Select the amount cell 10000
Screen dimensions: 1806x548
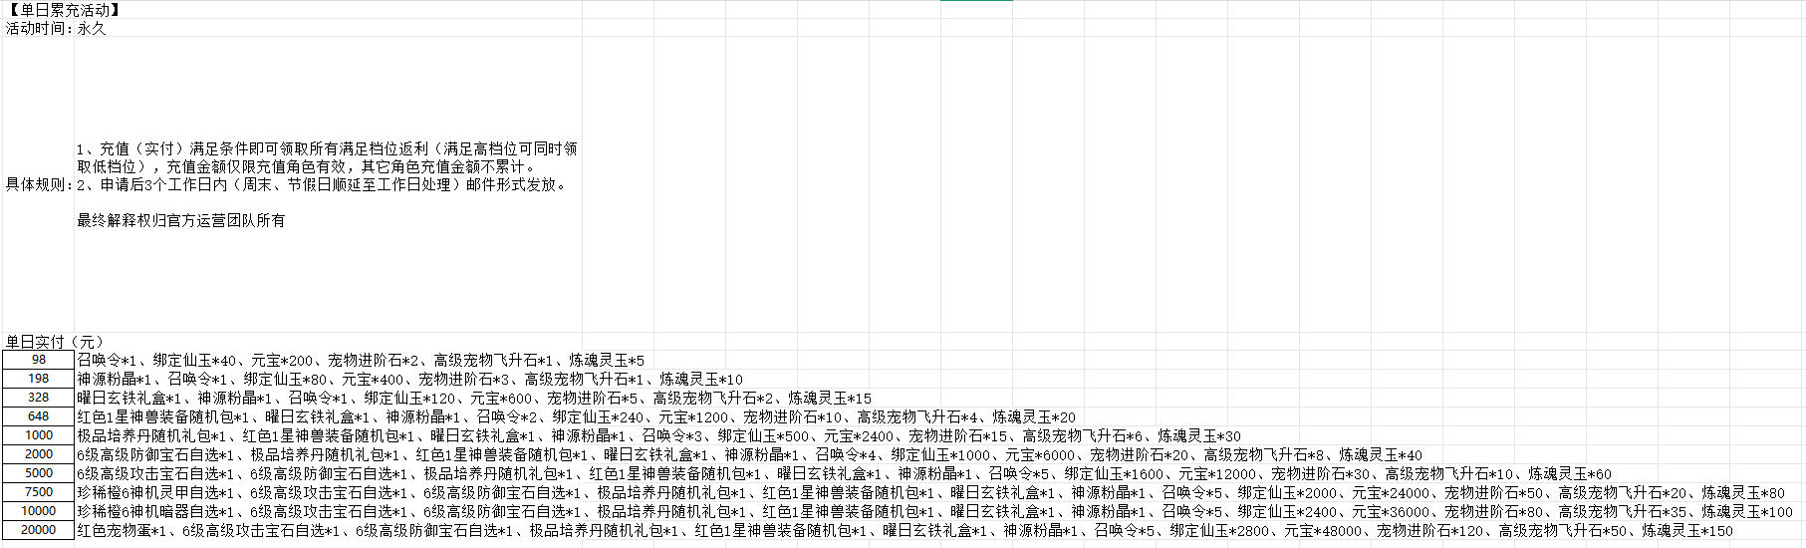[39, 511]
